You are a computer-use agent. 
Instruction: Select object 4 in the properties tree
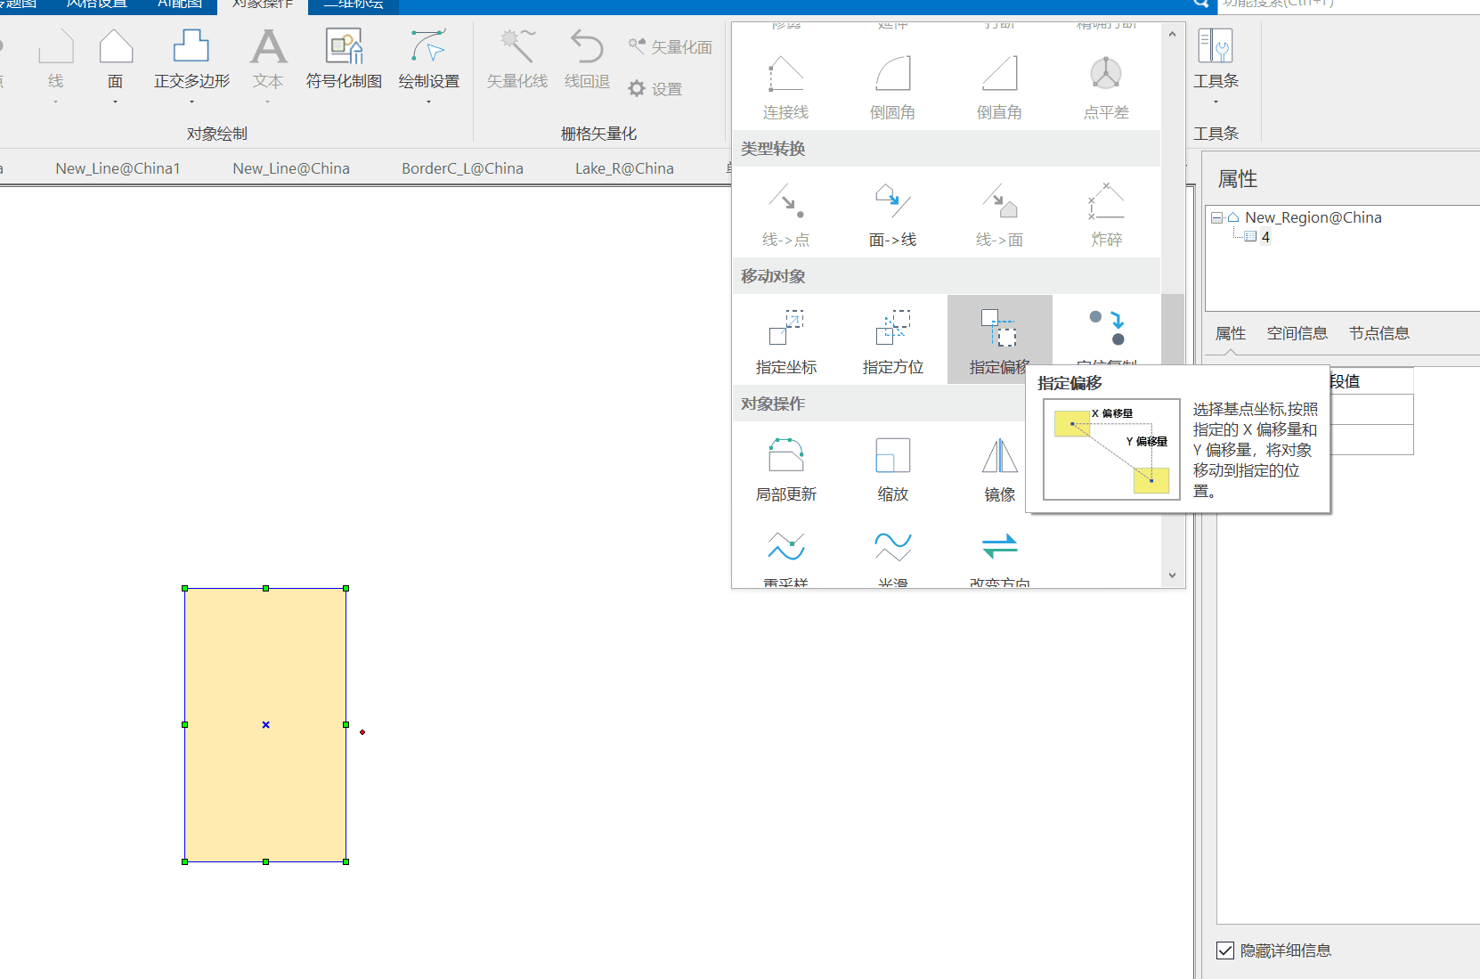pyautogui.click(x=1265, y=237)
